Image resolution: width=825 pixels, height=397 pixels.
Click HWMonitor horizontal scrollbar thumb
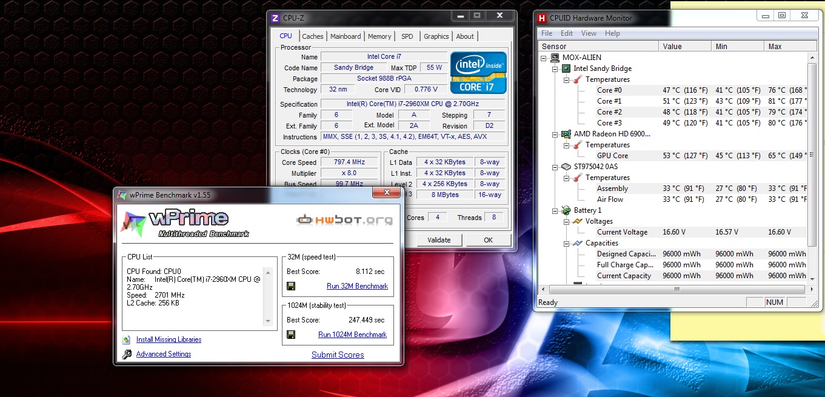pos(676,290)
